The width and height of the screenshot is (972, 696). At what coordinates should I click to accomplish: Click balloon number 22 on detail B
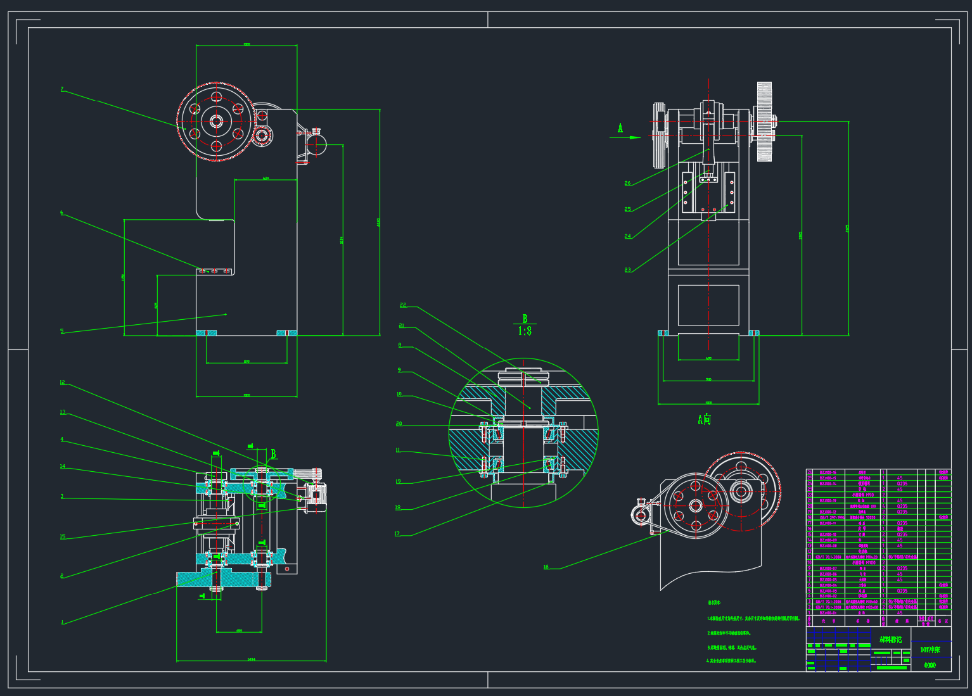pyautogui.click(x=402, y=305)
